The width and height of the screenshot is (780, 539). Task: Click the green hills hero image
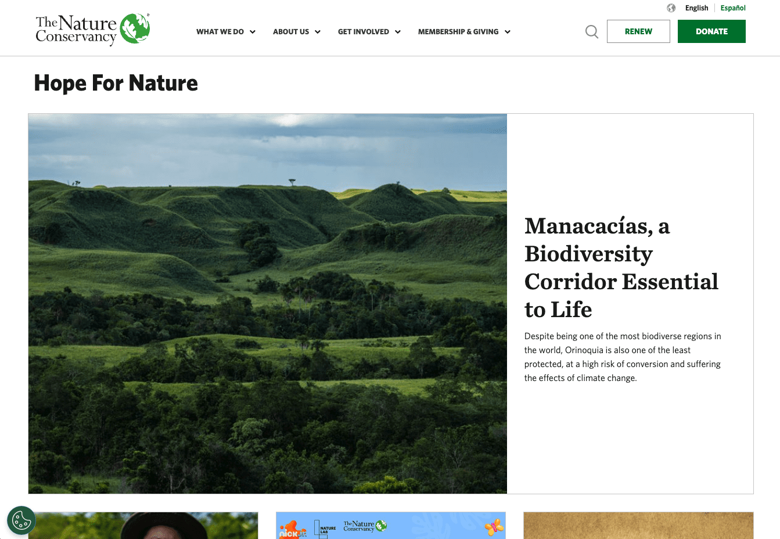point(267,303)
